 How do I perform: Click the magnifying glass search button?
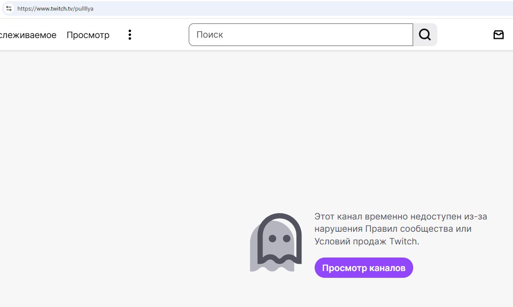(x=425, y=35)
